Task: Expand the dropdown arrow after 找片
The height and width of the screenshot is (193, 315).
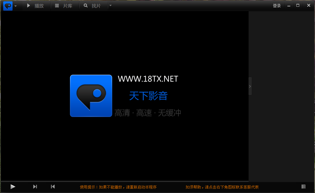Action: click(110, 6)
